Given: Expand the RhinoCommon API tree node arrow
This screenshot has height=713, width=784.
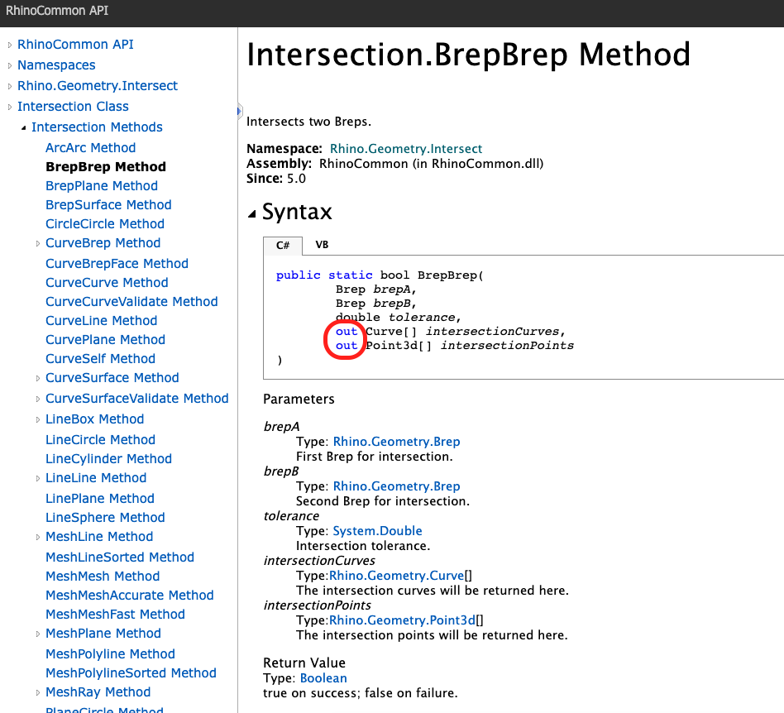Looking at the screenshot, I should (9, 45).
